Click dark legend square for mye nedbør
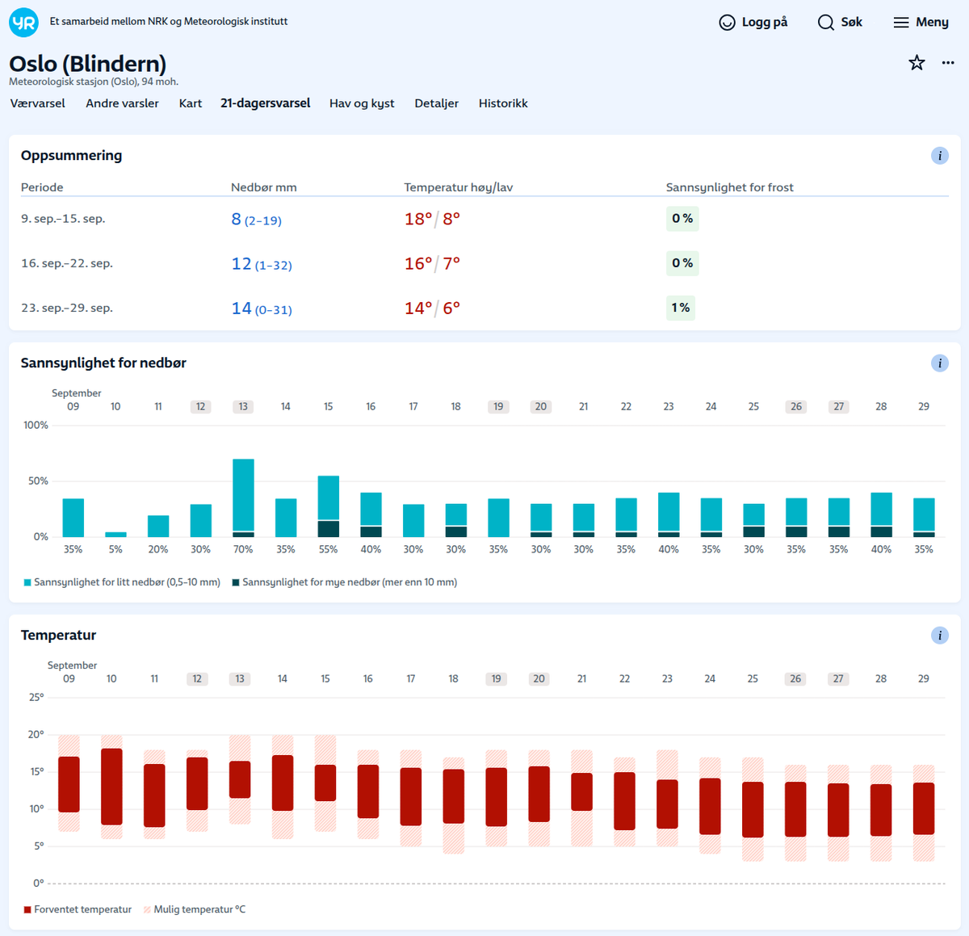Screen dimensions: 969x936 click(236, 582)
